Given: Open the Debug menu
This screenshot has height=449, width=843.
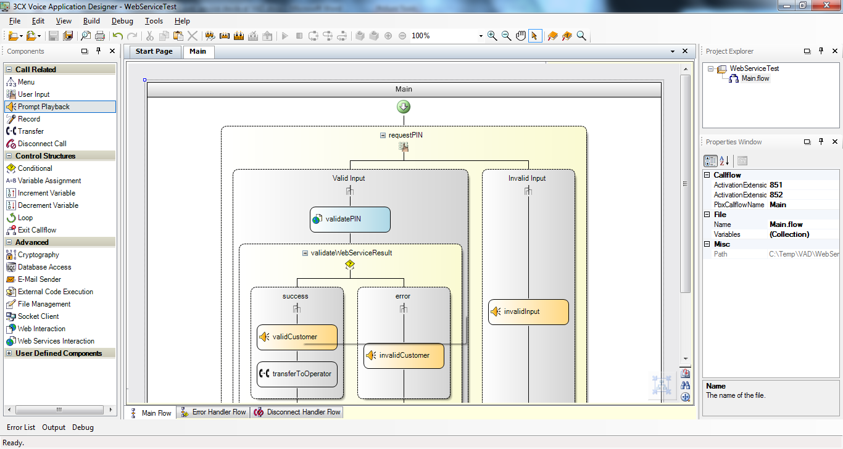Looking at the screenshot, I should point(122,21).
